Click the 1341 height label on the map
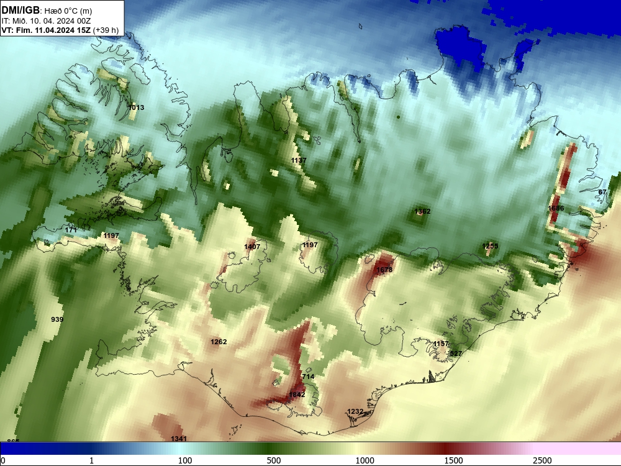 pyautogui.click(x=179, y=438)
